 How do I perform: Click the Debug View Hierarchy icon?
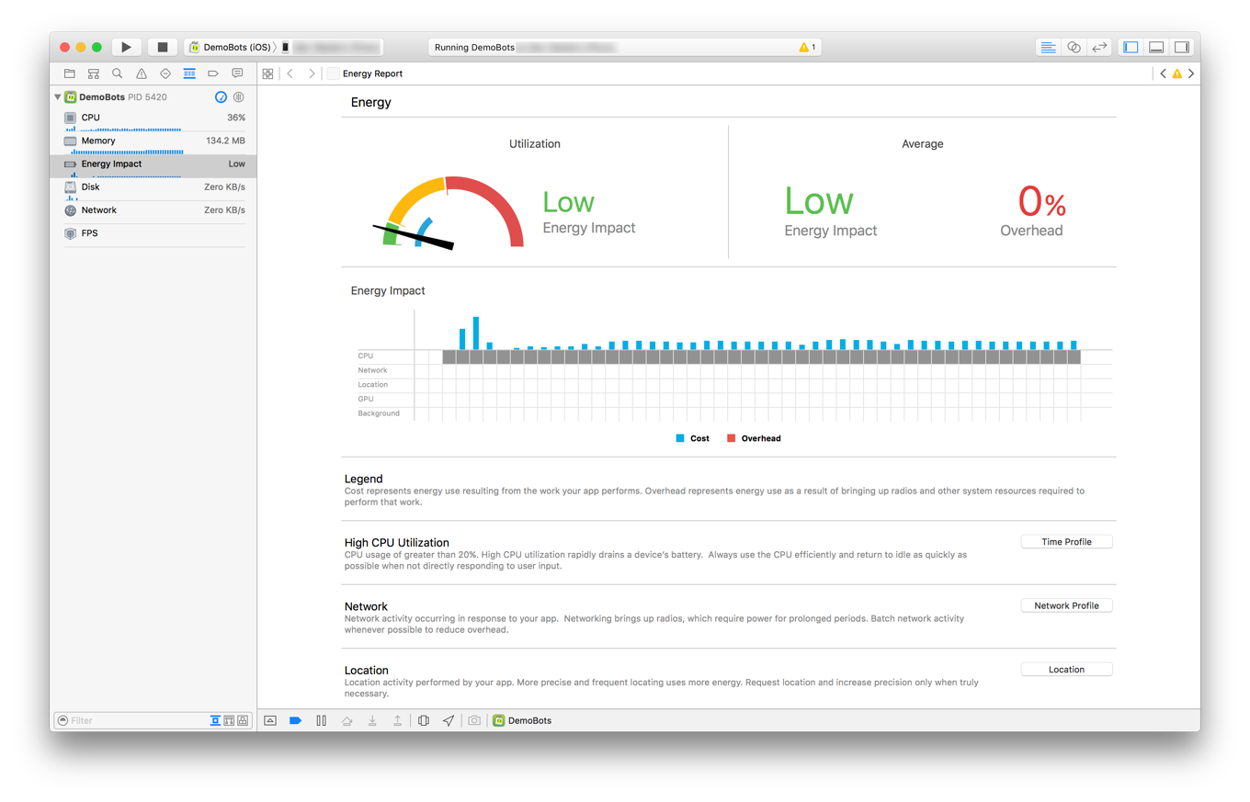pyautogui.click(x=423, y=720)
